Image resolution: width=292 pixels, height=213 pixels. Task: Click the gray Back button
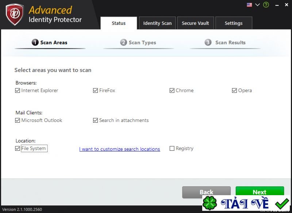pyautogui.click(x=206, y=192)
